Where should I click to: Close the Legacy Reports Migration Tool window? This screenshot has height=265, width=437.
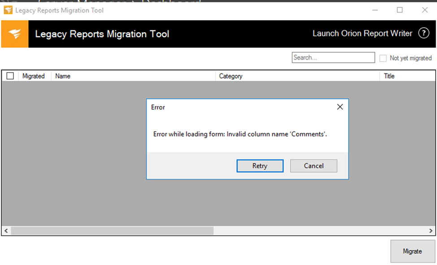(x=425, y=10)
